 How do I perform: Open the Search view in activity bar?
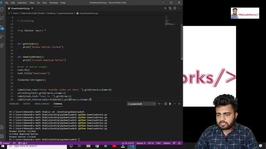coord(2,18)
